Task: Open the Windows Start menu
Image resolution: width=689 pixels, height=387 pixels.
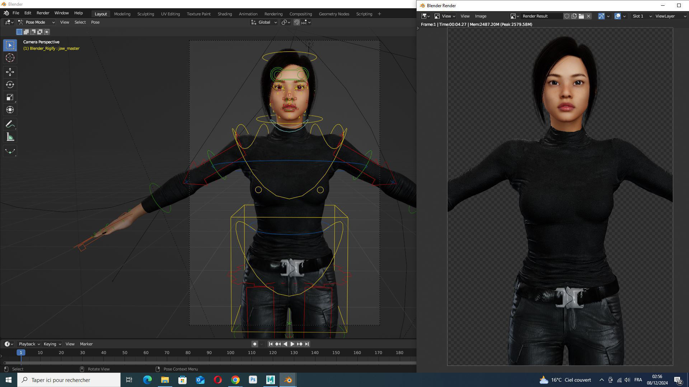Action: pos(9,380)
